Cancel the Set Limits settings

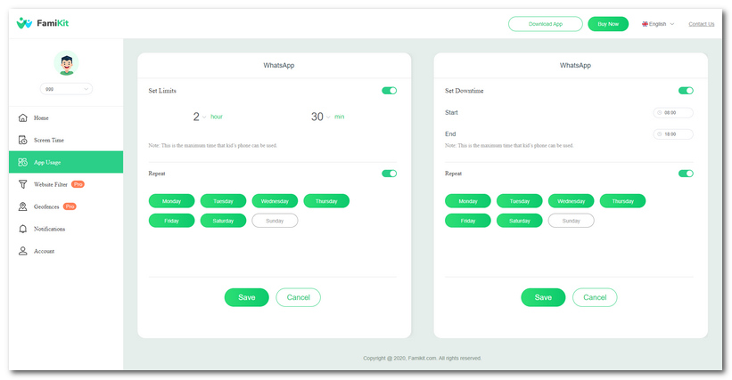[x=298, y=297]
